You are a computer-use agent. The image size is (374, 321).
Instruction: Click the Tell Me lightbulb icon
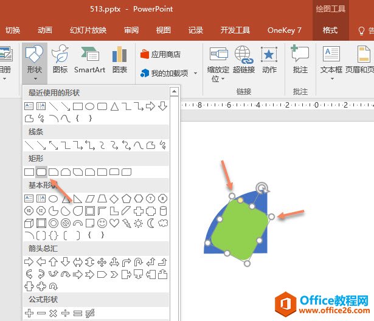pyautogui.click(x=361, y=30)
